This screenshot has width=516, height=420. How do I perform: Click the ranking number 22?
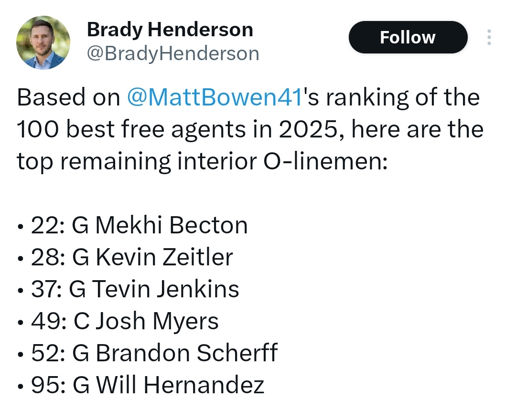click(x=45, y=226)
